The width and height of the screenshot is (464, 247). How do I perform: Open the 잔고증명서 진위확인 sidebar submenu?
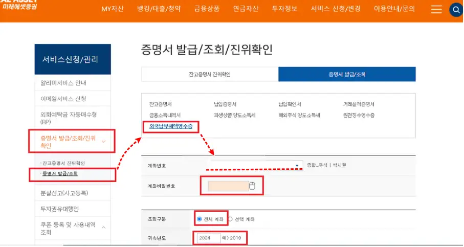pyautogui.click(x=63, y=163)
